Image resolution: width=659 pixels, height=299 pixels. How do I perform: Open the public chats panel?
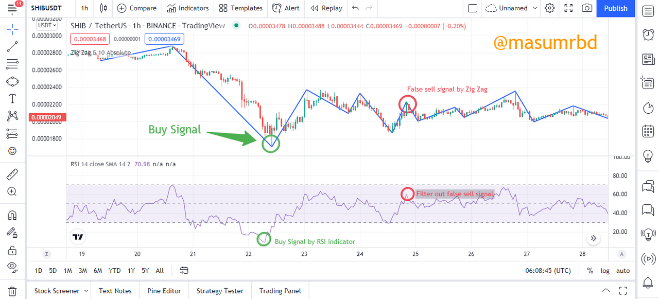649,186
